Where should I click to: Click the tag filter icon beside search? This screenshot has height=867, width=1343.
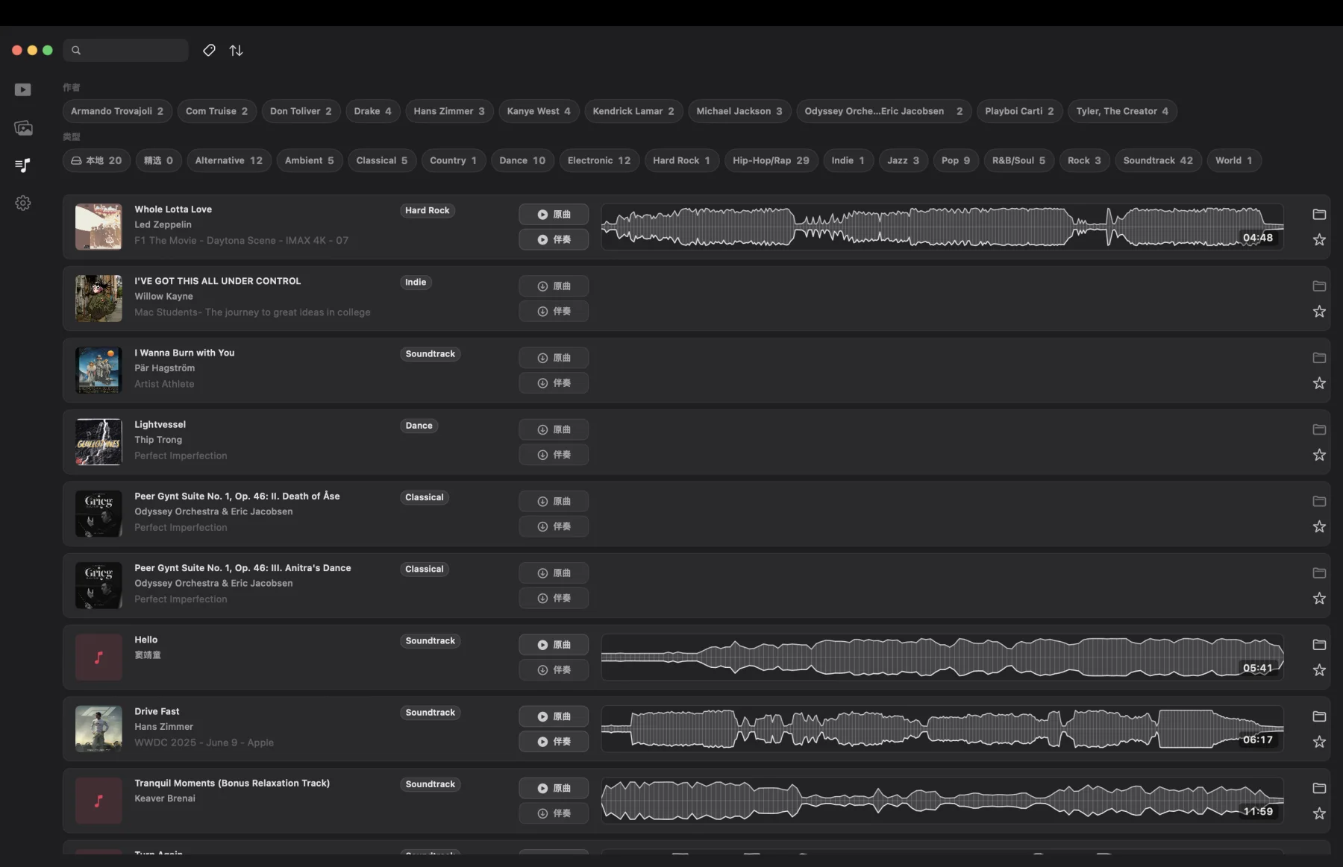(209, 50)
